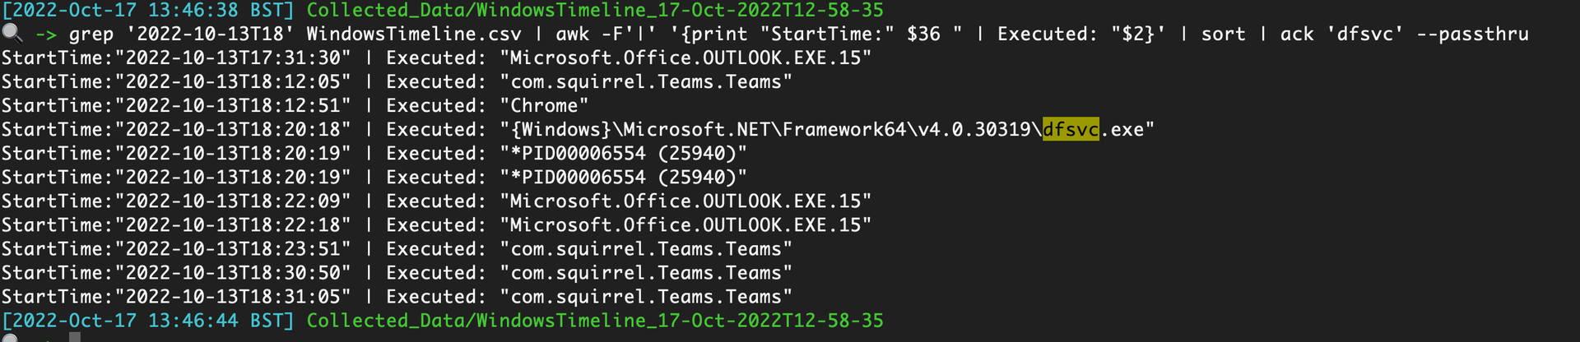Click the "Chrome" executed entry
Viewport: 1580px width, 342px height.
point(543,106)
